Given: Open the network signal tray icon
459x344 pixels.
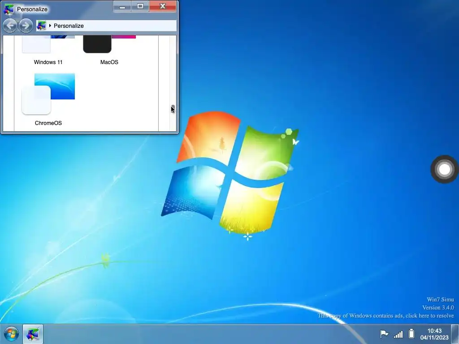Looking at the screenshot, I should [398, 334].
